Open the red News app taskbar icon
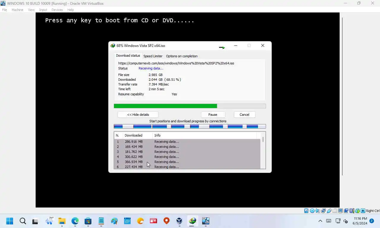Screen dimensions: 380x228 tap(153, 221)
